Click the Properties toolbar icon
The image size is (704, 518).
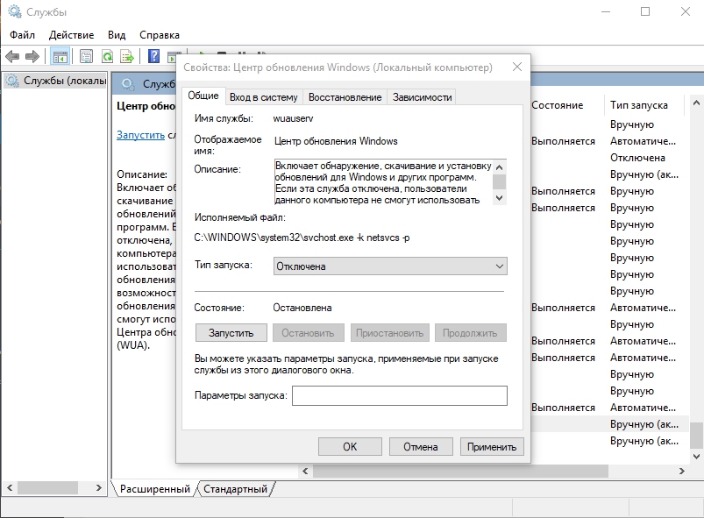pyautogui.click(x=86, y=56)
